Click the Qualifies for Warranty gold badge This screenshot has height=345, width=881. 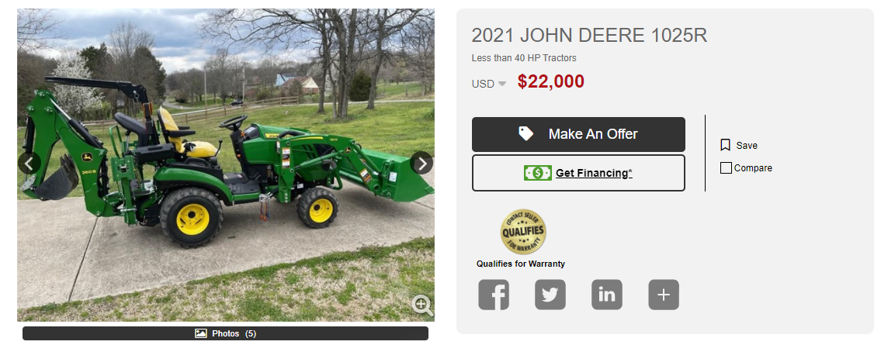tap(523, 232)
